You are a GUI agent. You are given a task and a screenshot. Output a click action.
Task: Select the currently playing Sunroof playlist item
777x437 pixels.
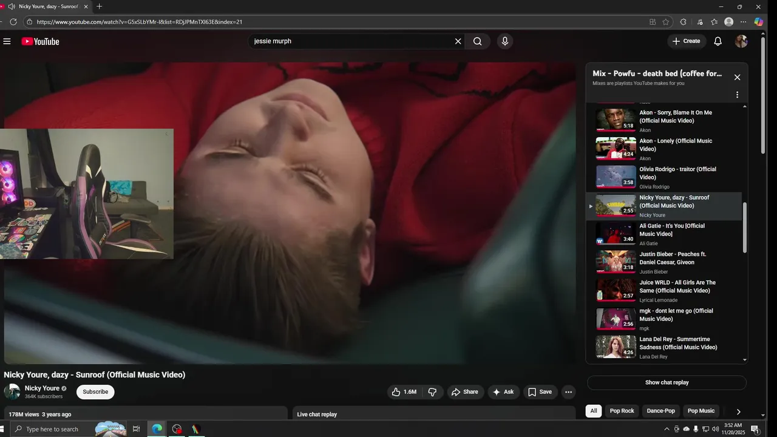tap(664, 206)
